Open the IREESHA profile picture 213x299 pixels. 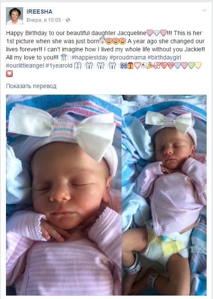click(x=15, y=16)
